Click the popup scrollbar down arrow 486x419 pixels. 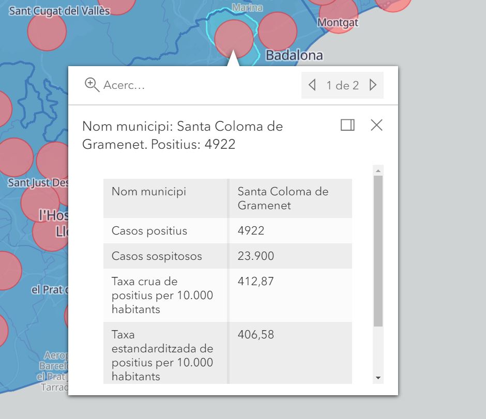378,378
